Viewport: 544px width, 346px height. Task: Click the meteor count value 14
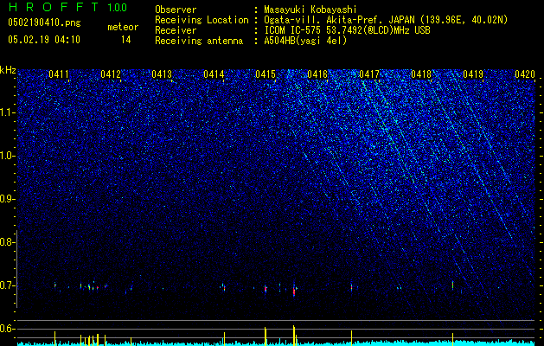click(x=126, y=40)
